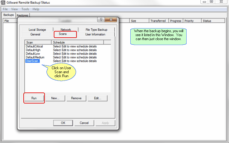Select the User Information tab
Viewport: 229px width, 143px height.
tap(95, 35)
